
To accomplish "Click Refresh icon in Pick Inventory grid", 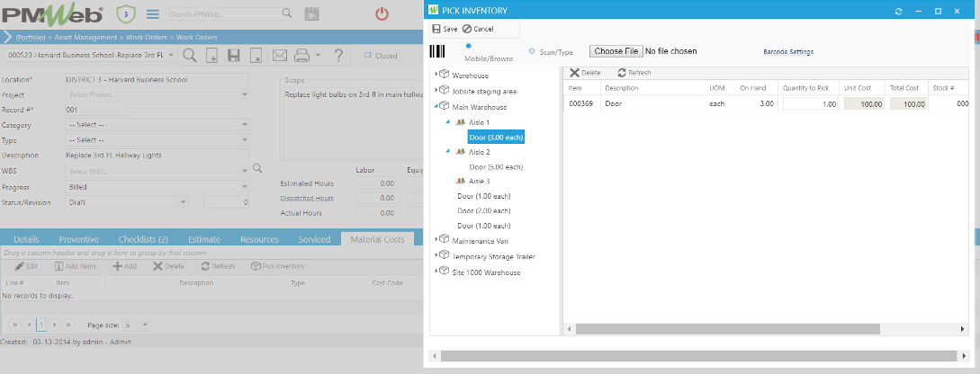I will (622, 73).
